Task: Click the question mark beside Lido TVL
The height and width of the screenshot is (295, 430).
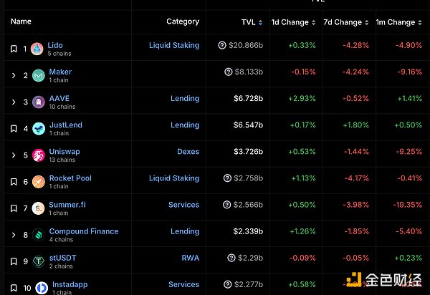Action: tap(222, 45)
